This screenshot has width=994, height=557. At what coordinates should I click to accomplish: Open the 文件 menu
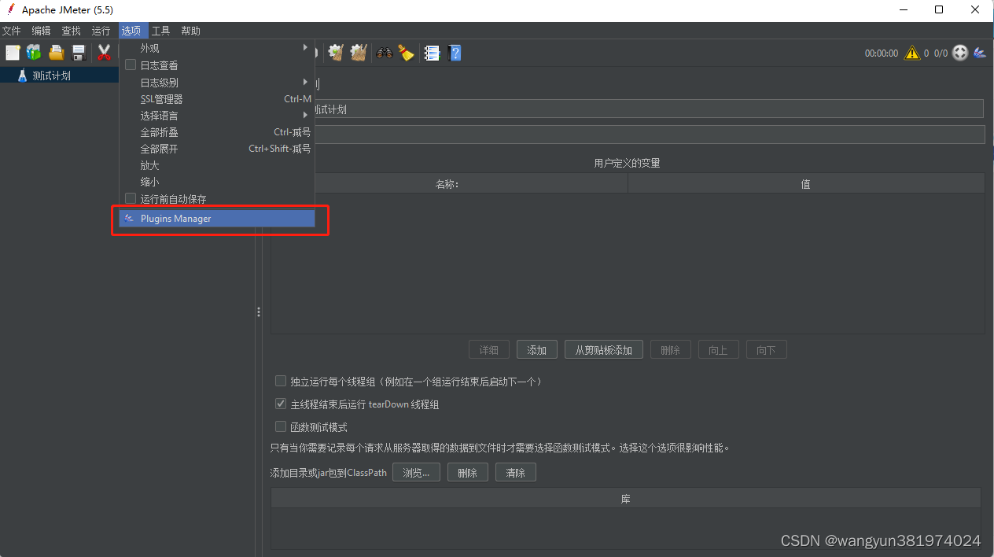click(x=11, y=31)
